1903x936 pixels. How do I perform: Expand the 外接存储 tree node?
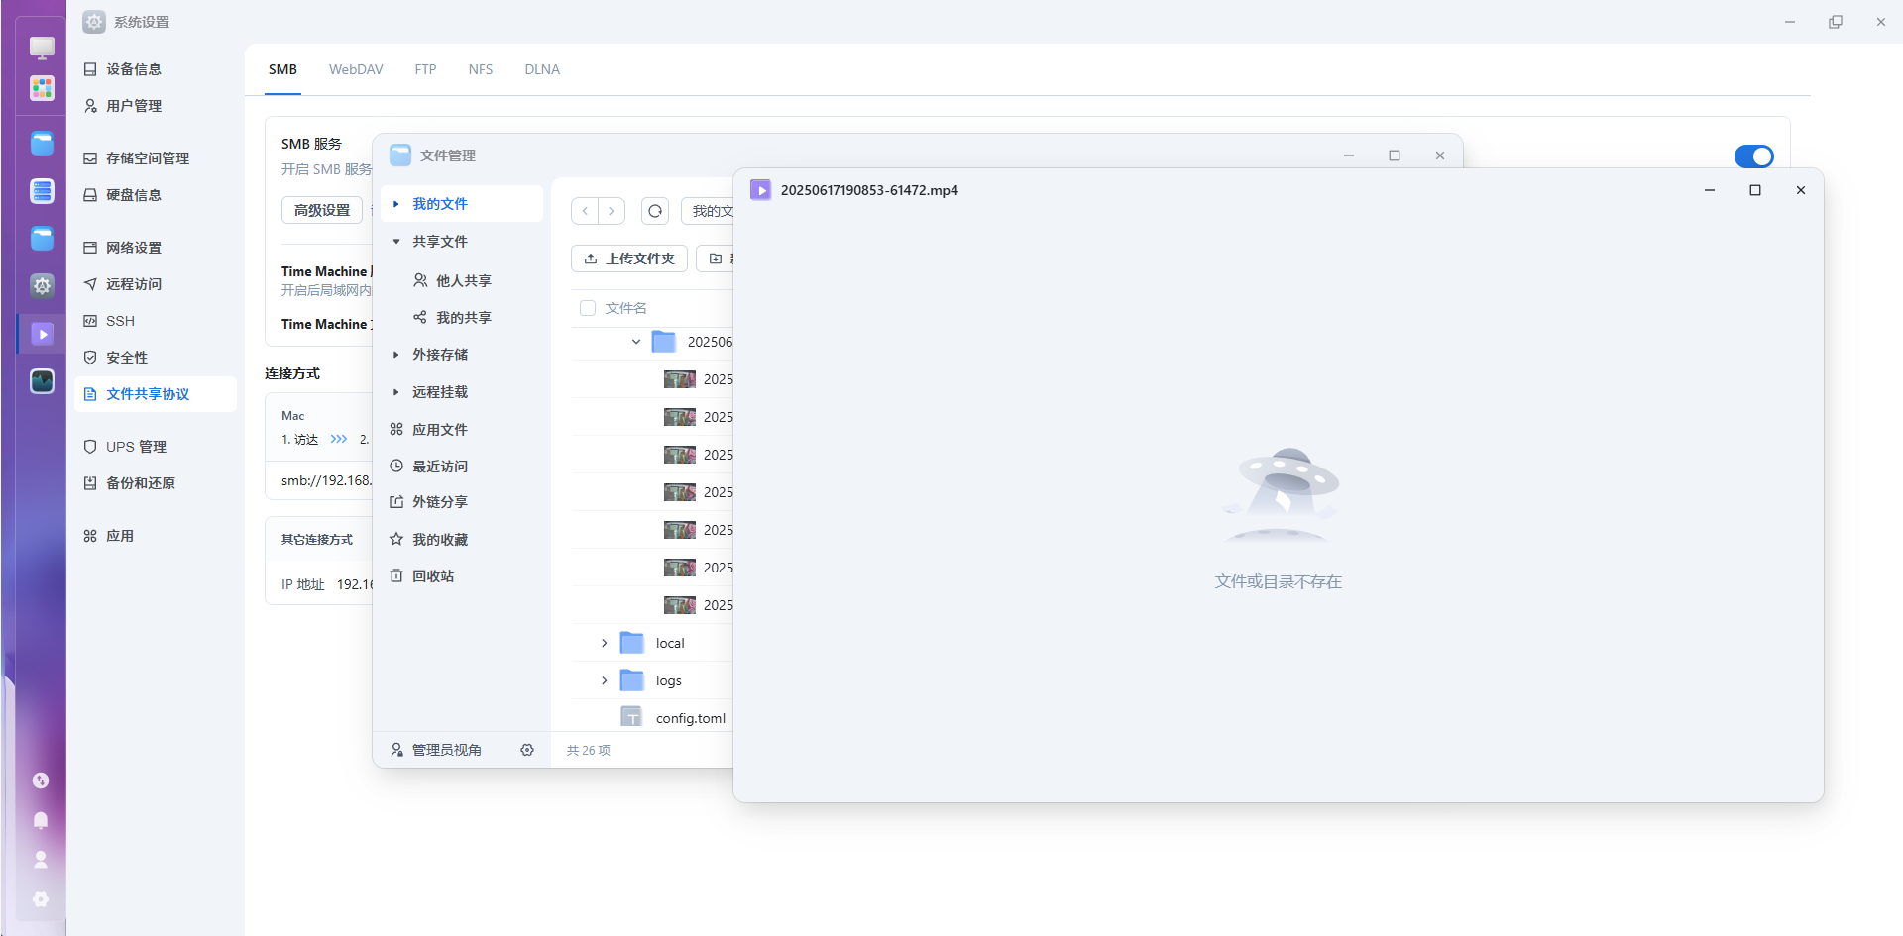pos(395,355)
